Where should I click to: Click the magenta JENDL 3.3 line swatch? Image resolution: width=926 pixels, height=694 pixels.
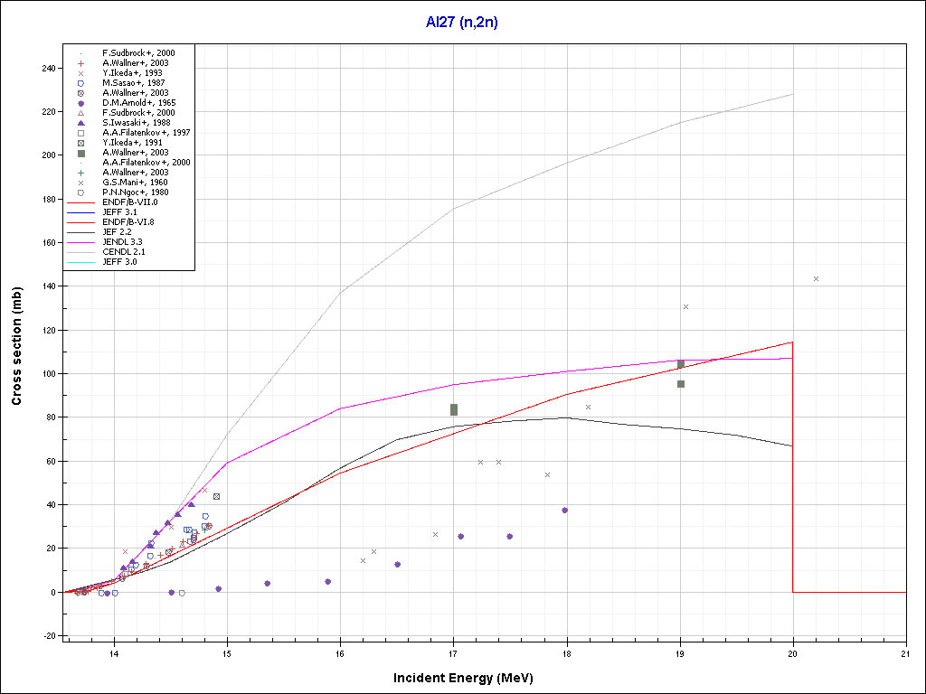tap(81, 242)
